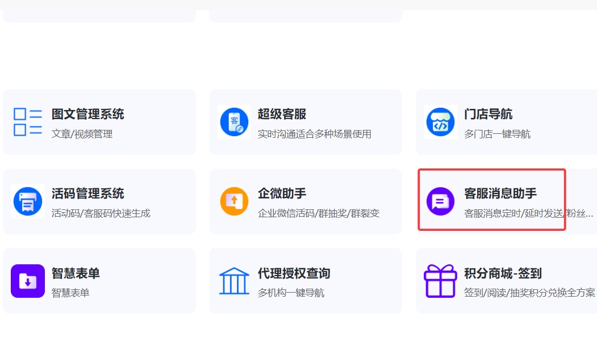The width and height of the screenshot is (597, 363).
Task: Click the 门店导航 cloud navigation icon
Action: tap(441, 121)
